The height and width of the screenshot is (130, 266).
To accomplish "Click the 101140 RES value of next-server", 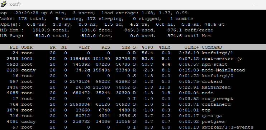I will [101, 59].
